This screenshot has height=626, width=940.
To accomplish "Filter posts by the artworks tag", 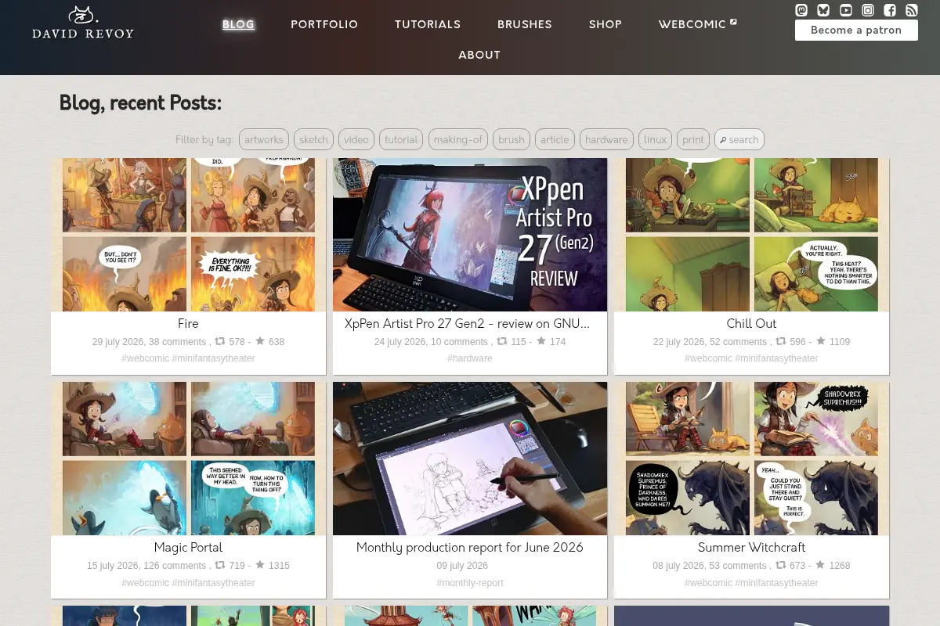I will click(264, 139).
